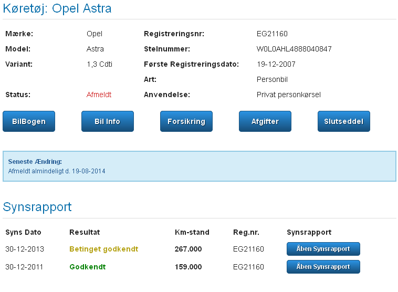398x292 pixels.
Task: Click the Køretøj: Opel Astra heading
Action: coord(57,9)
